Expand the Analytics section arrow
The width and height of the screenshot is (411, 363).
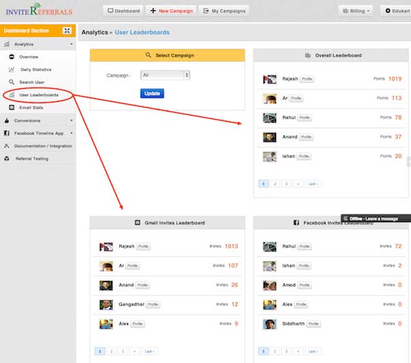point(71,44)
